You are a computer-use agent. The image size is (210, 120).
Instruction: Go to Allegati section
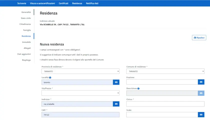tap(27, 48)
